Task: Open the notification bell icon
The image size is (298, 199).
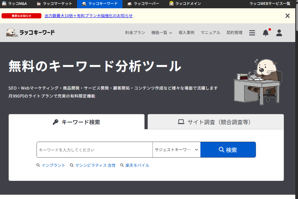Action: [x=266, y=33]
